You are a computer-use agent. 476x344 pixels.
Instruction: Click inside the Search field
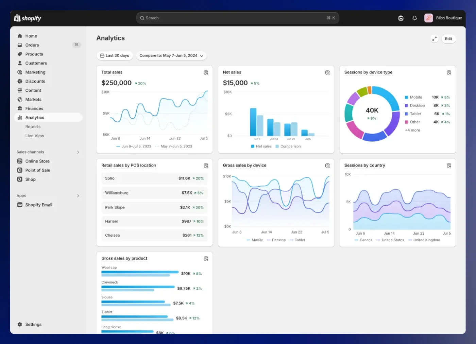237,18
